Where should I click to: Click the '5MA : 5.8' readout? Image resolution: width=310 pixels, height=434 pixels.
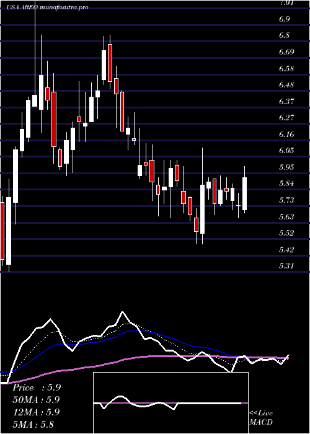click(33, 424)
